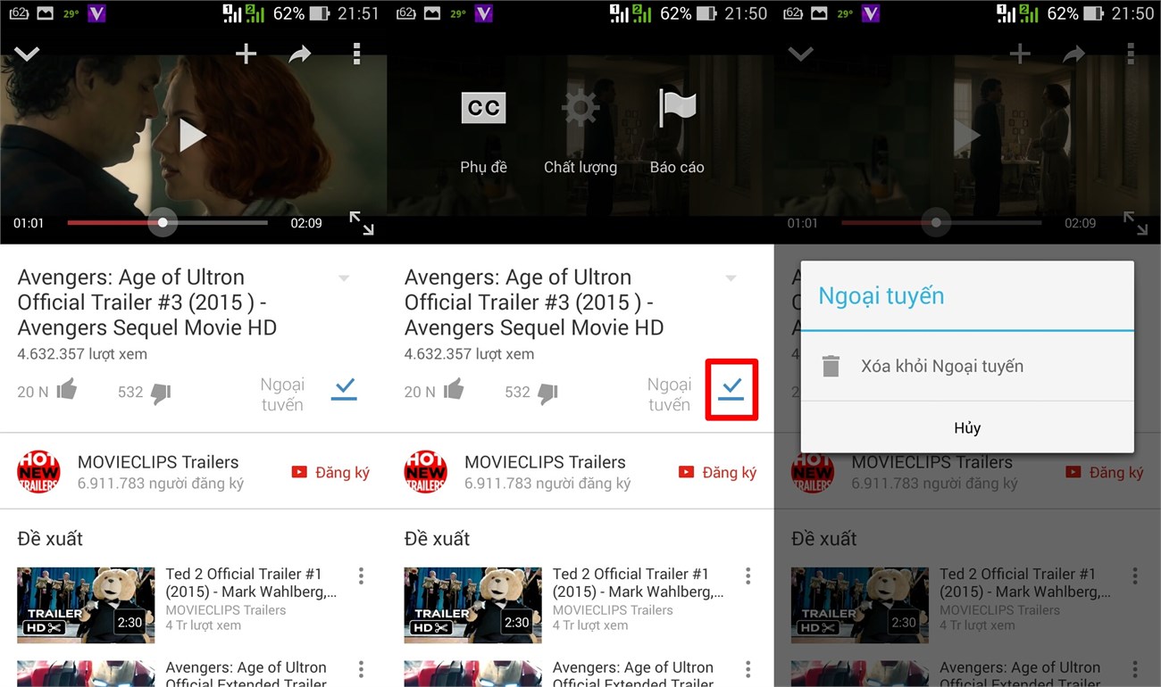Tap the image notification icon in middle status bar
The width and height of the screenshot is (1161, 687).
(x=432, y=13)
